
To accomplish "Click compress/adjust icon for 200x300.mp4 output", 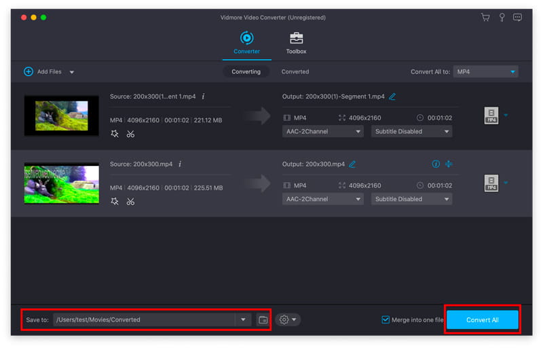I will point(449,164).
